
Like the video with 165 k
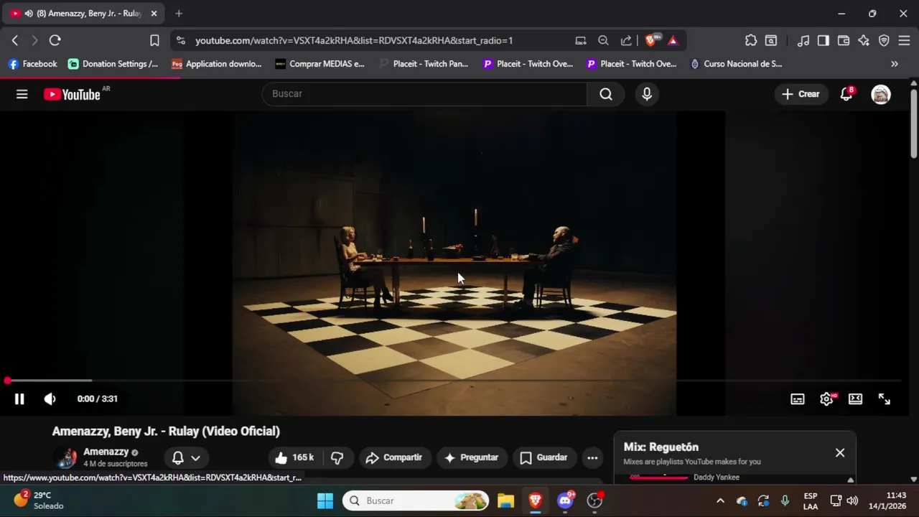pos(294,457)
